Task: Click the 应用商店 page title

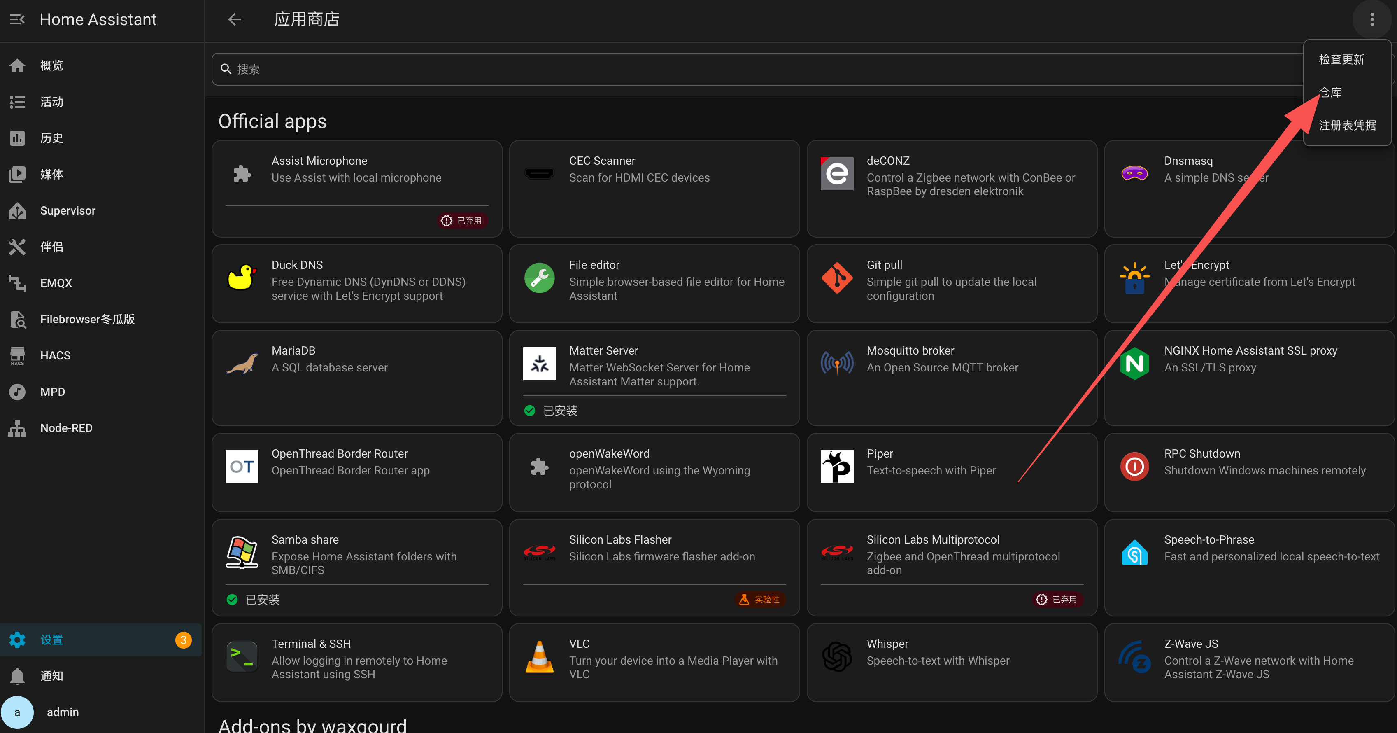Action: (x=307, y=19)
